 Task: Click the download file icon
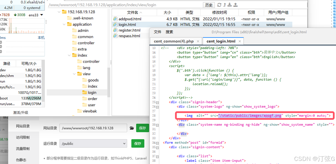(x=230, y=5)
